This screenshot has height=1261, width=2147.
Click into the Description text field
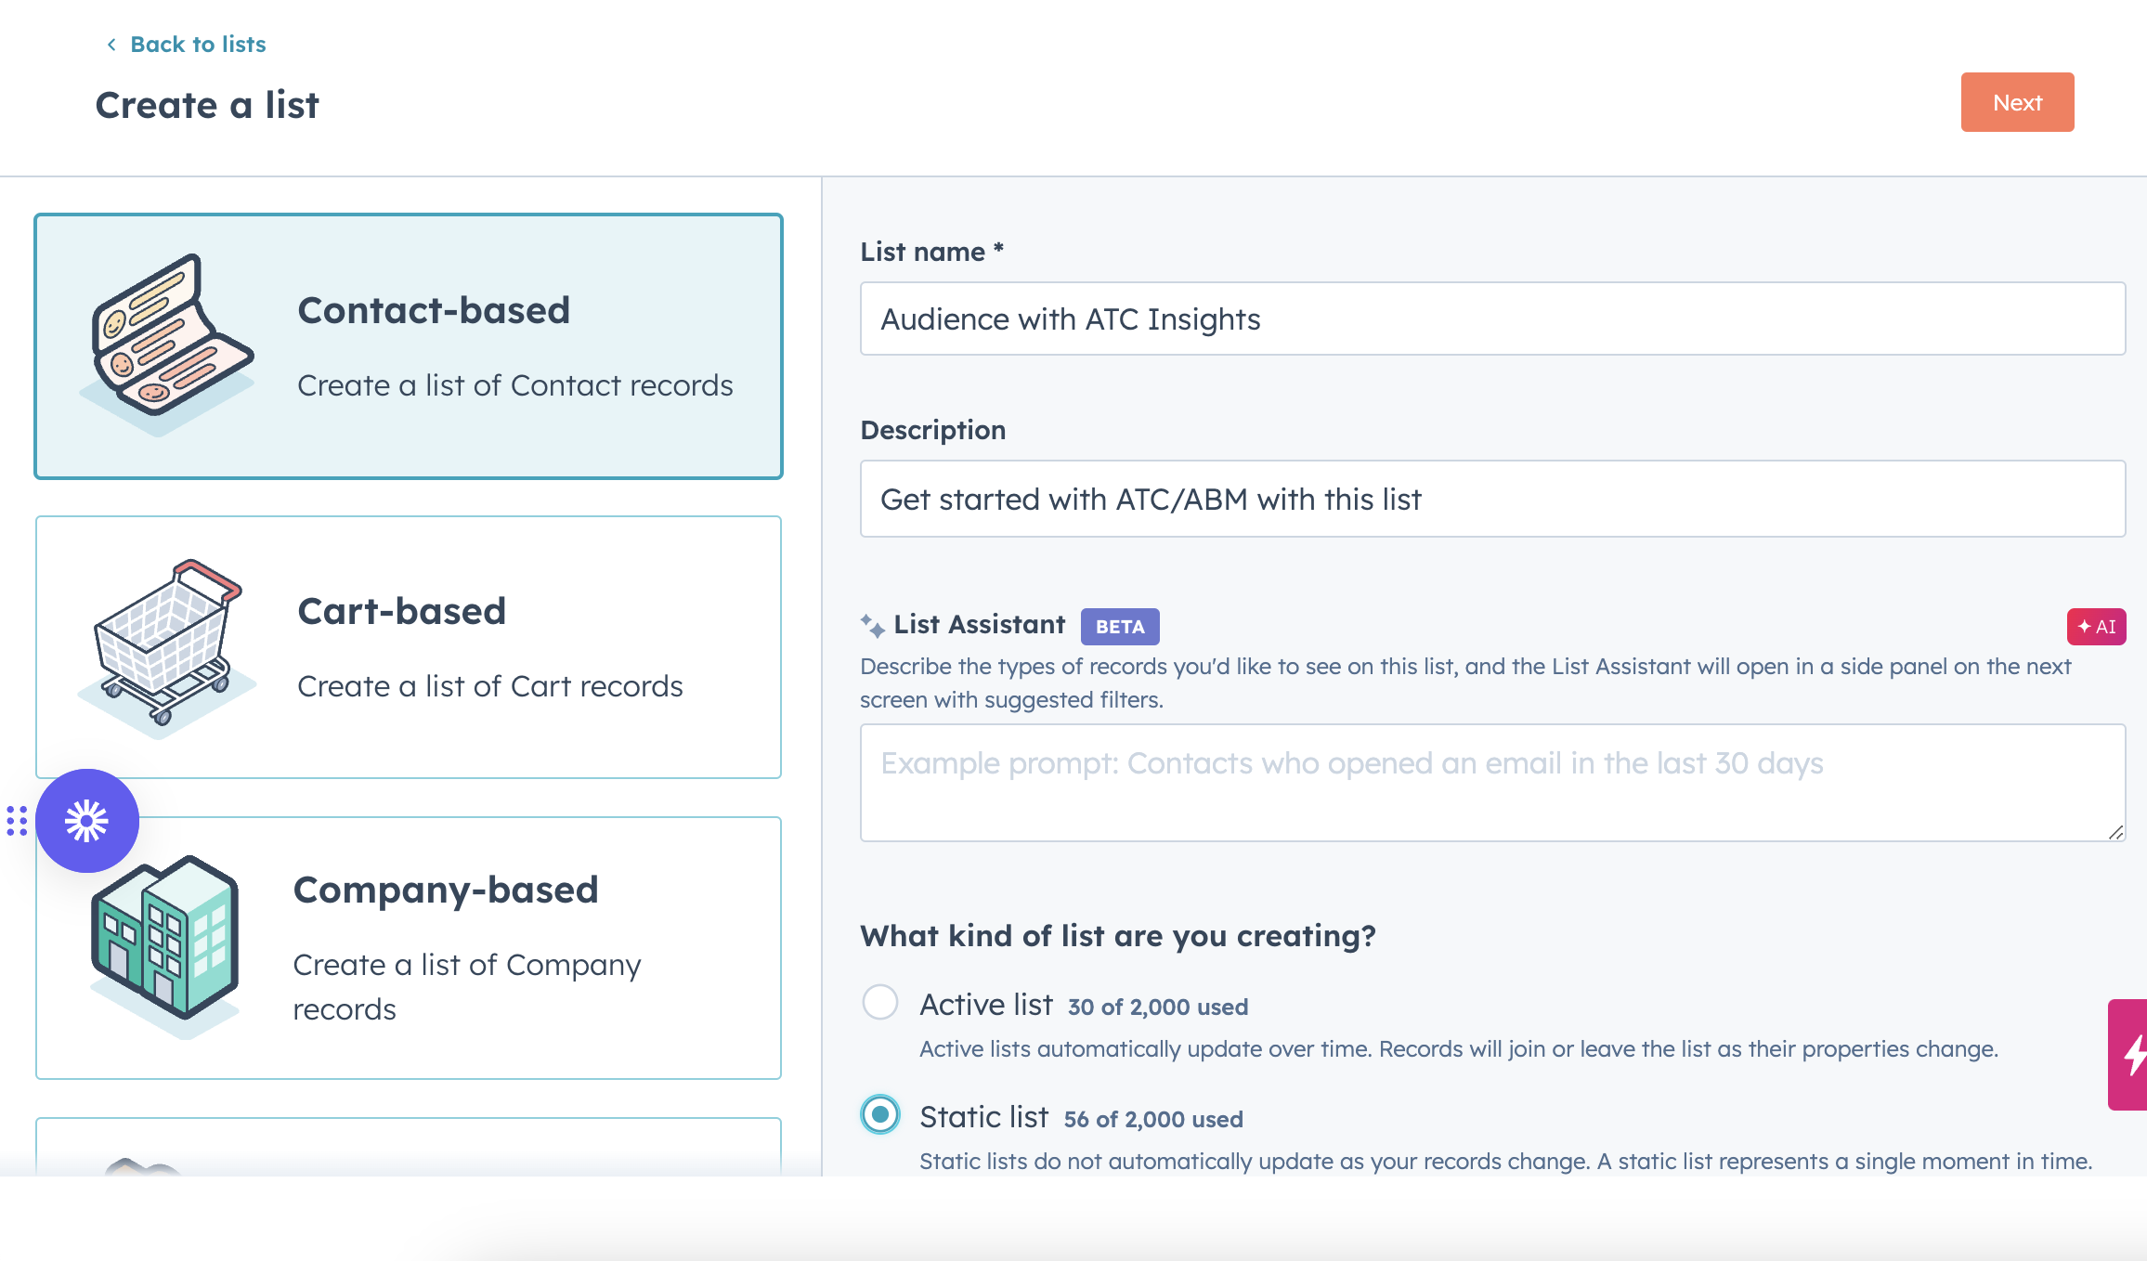1492,499
